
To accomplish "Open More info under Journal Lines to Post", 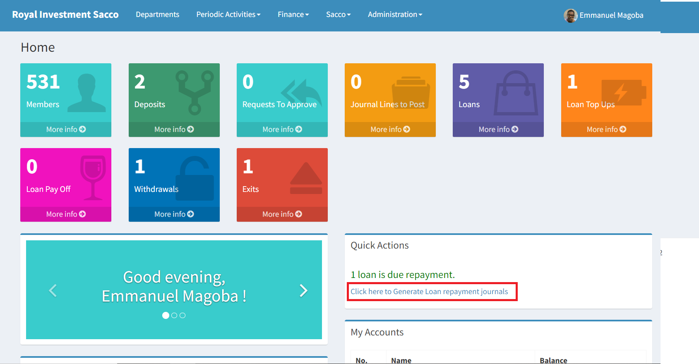I will point(390,129).
